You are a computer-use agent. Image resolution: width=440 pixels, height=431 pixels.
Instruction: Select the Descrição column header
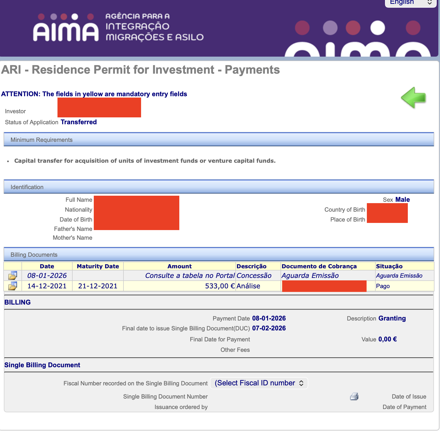coord(251,266)
